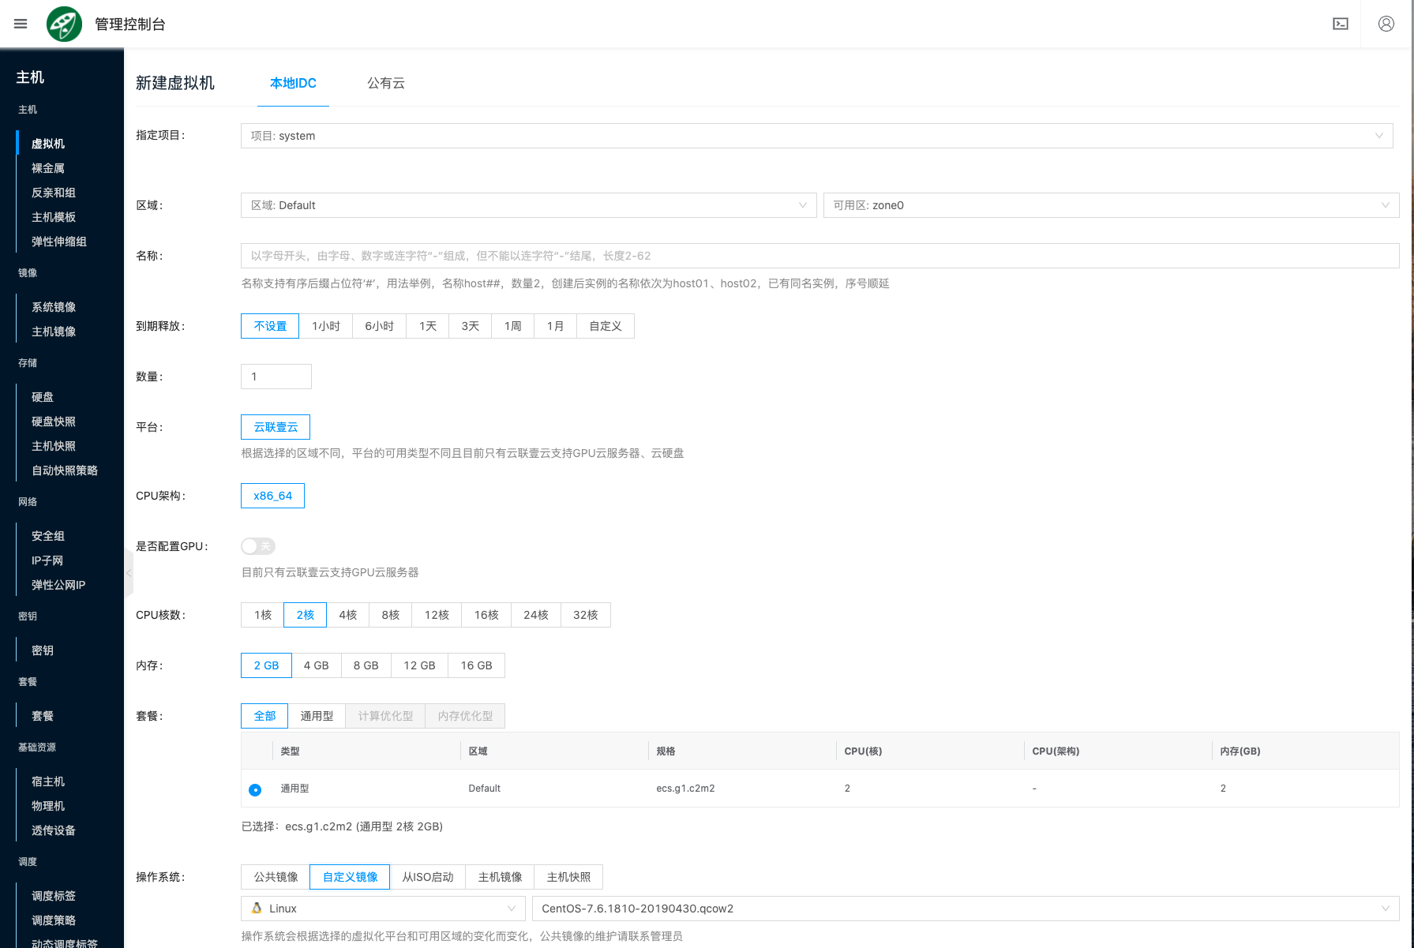Expand the CentOS image selection dropdown
This screenshot has width=1414, height=948.
point(965,909)
